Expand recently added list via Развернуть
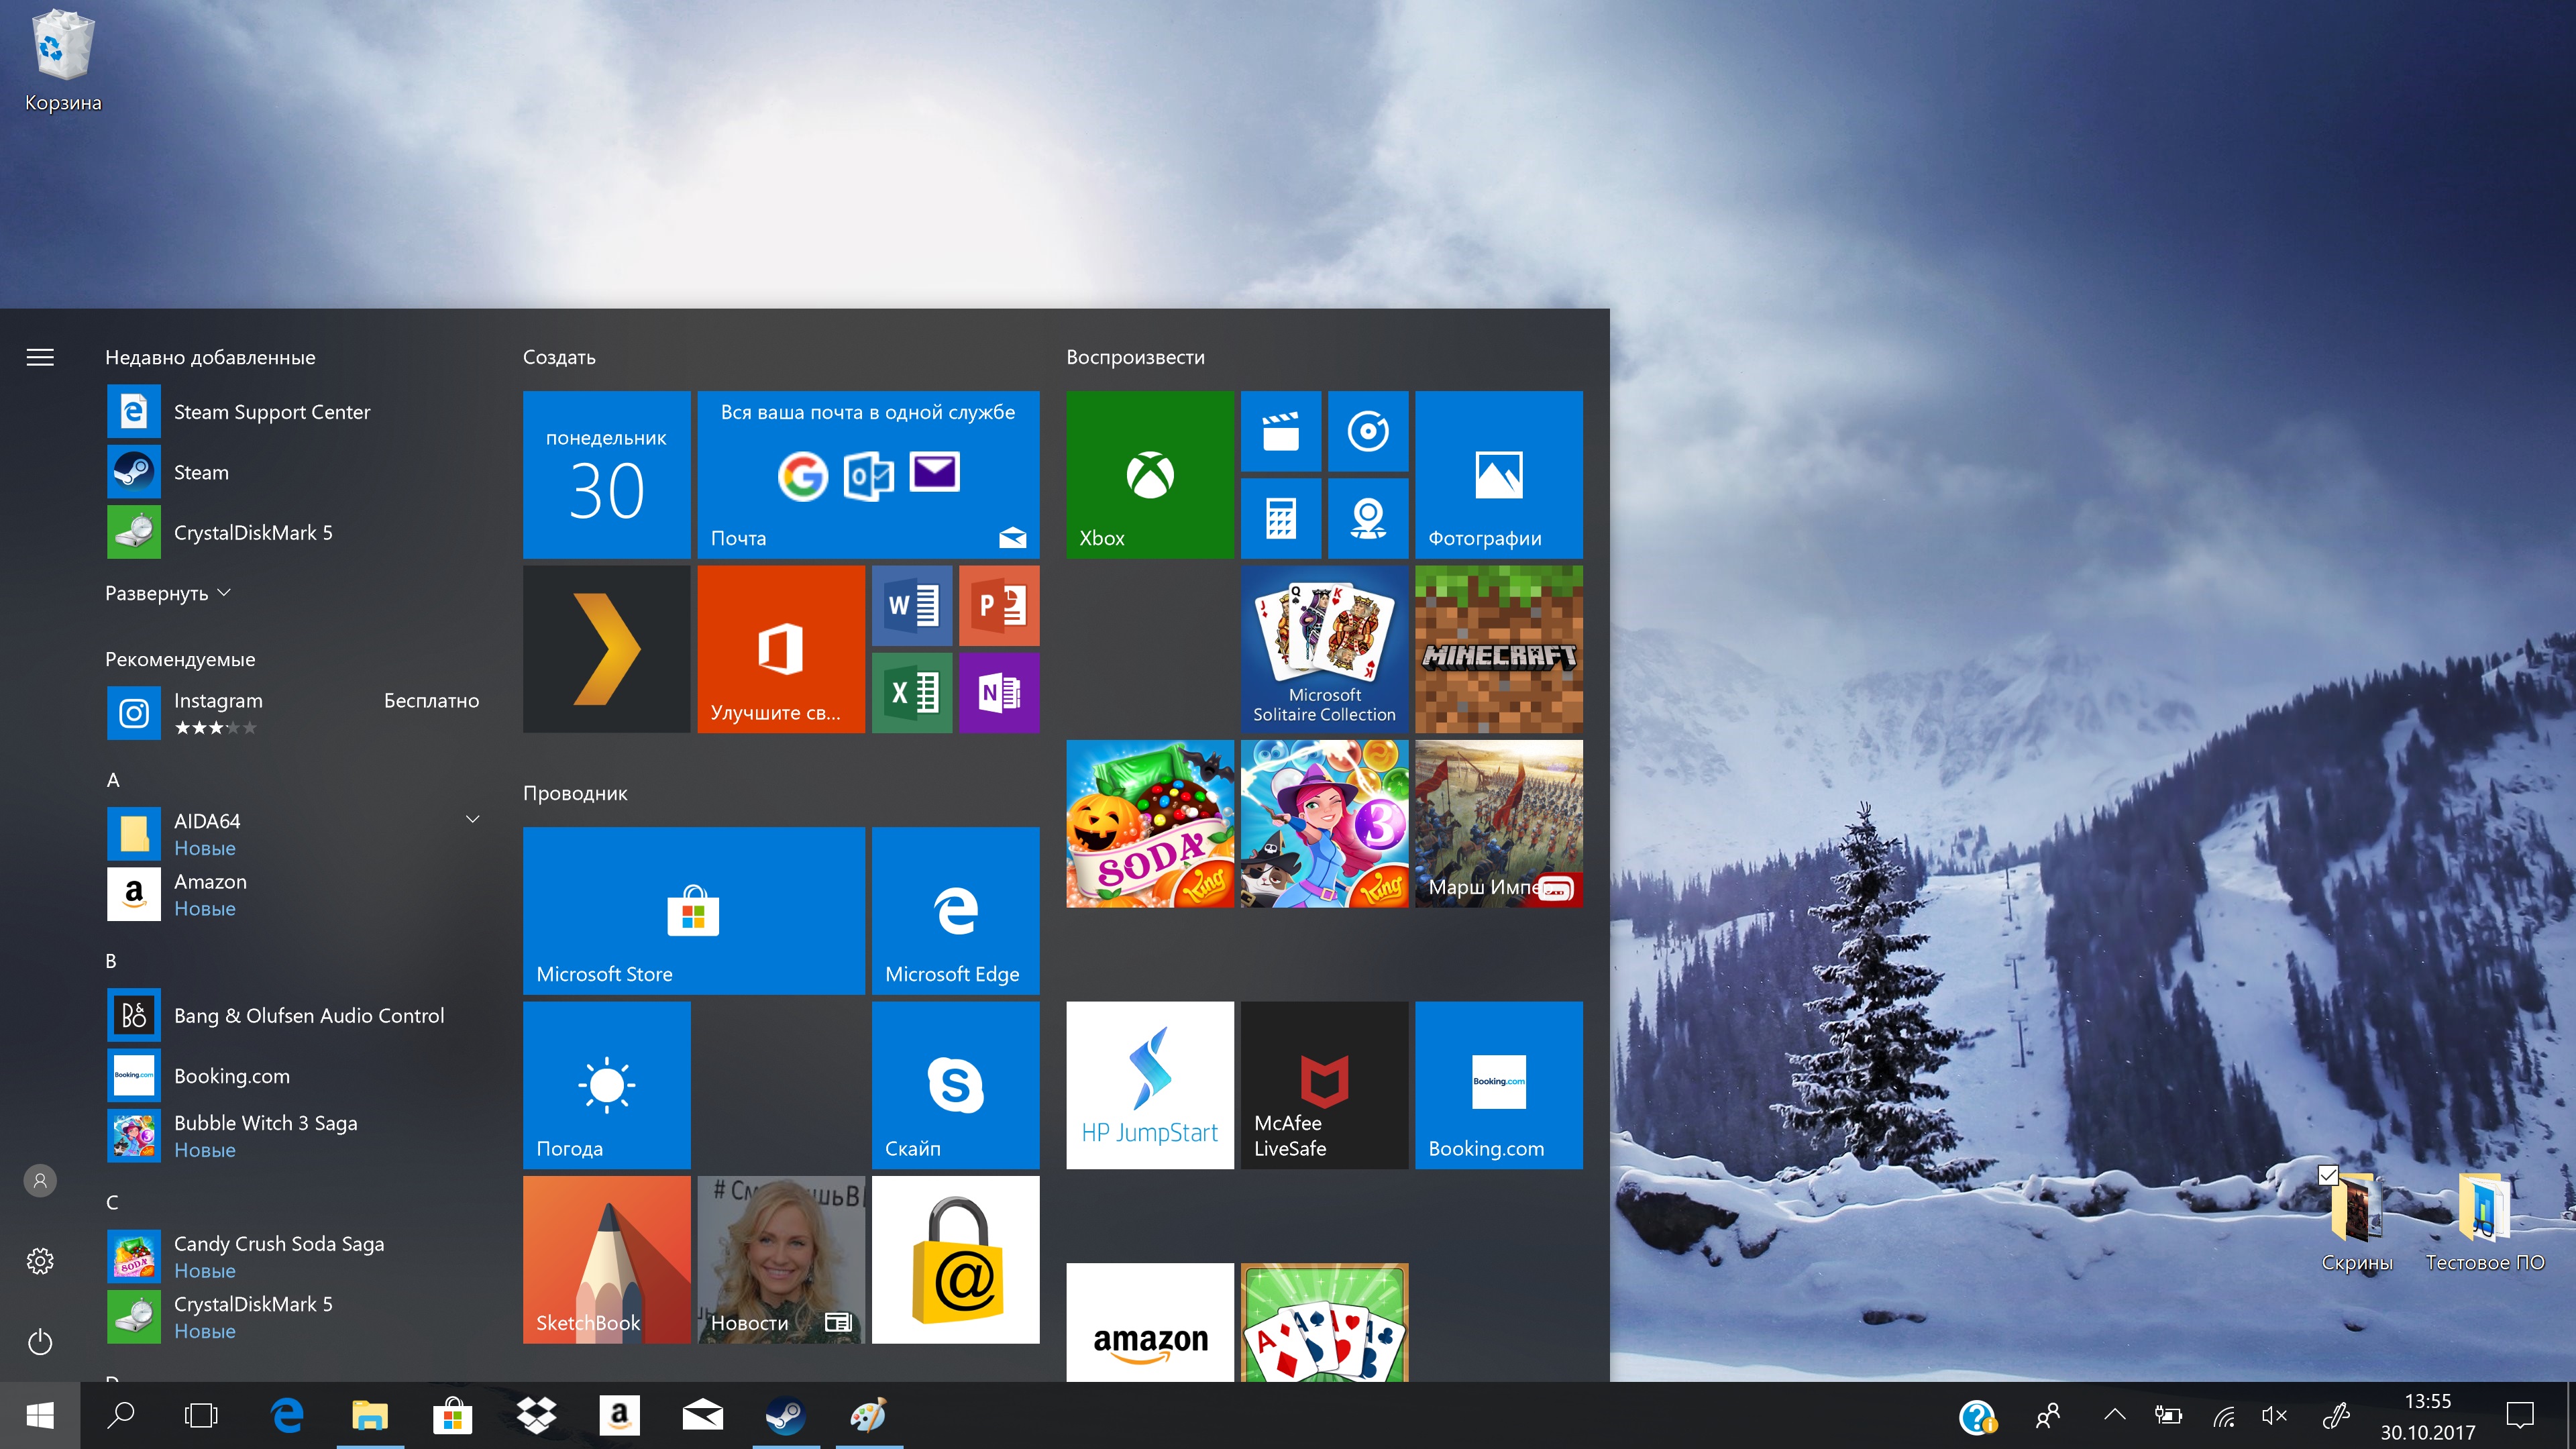The height and width of the screenshot is (1449, 2576). click(168, 593)
